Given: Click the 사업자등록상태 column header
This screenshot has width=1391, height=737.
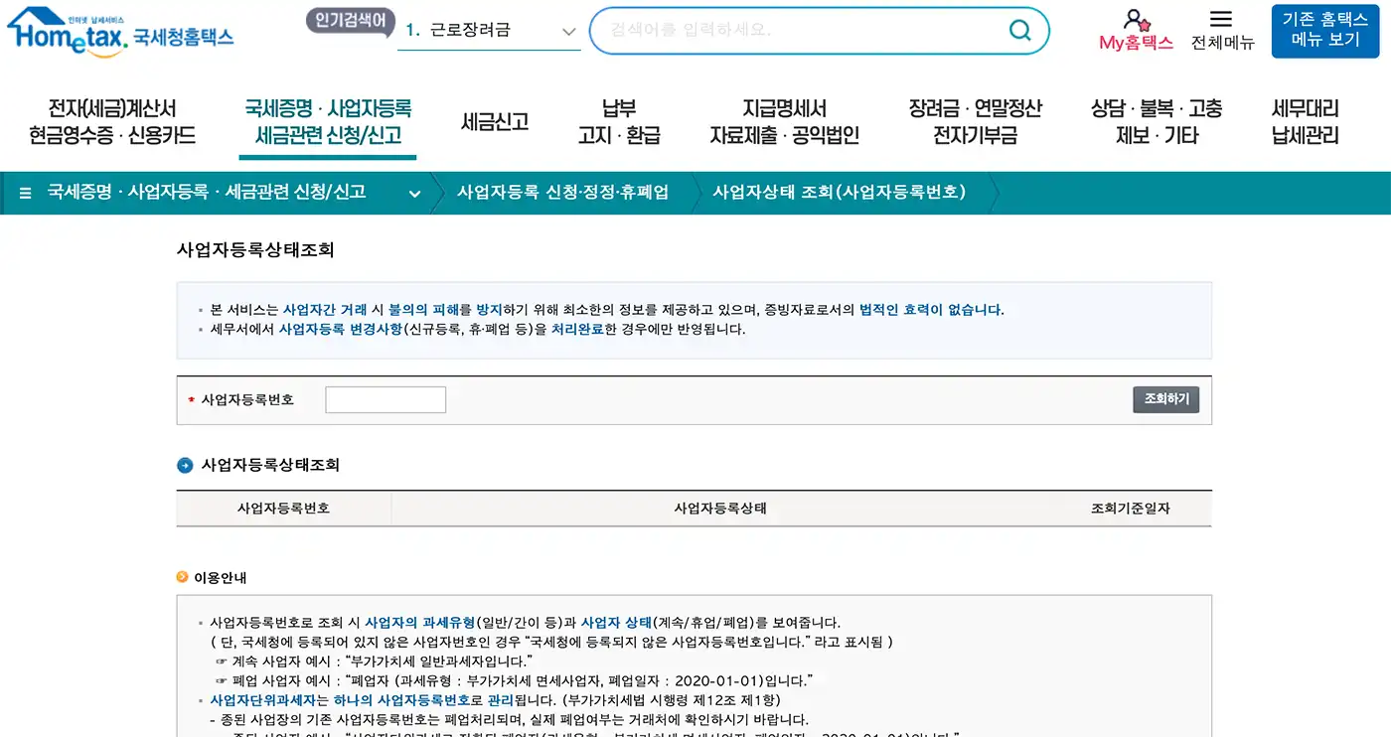Looking at the screenshot, I should pyautogui.click(x=720, y=509).
